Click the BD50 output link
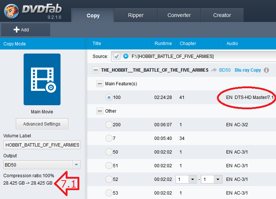This screenshot has width=276, height=199. pos(225,70)
